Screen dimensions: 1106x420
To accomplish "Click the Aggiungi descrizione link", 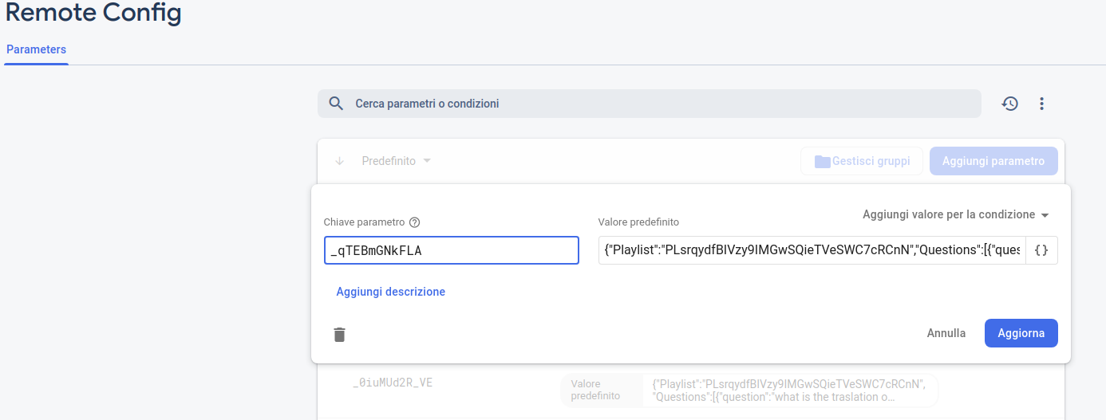I will [x=391, y=292].
